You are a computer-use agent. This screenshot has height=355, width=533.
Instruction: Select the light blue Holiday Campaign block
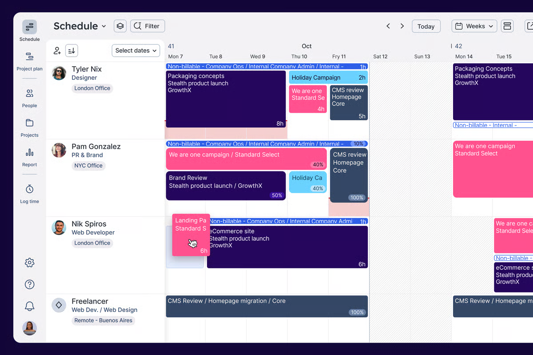point(328,77)
